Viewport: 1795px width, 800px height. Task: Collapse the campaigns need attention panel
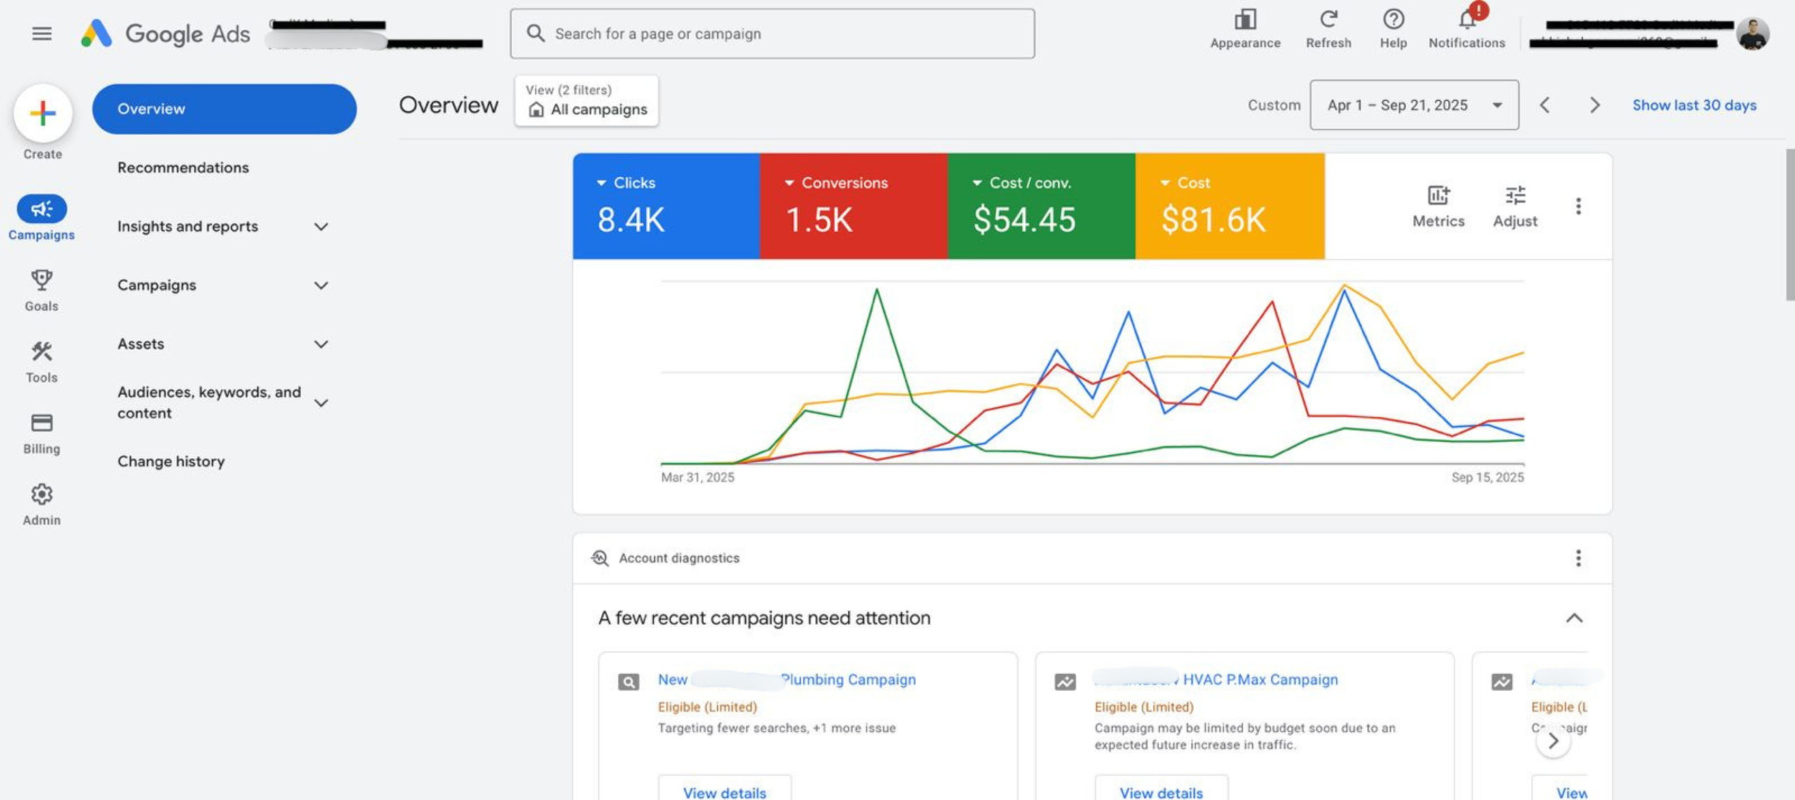[x=1574, y=619]
